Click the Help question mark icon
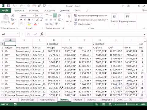The image size is (147, 110). pyautogui.click(x=123, y=6)
